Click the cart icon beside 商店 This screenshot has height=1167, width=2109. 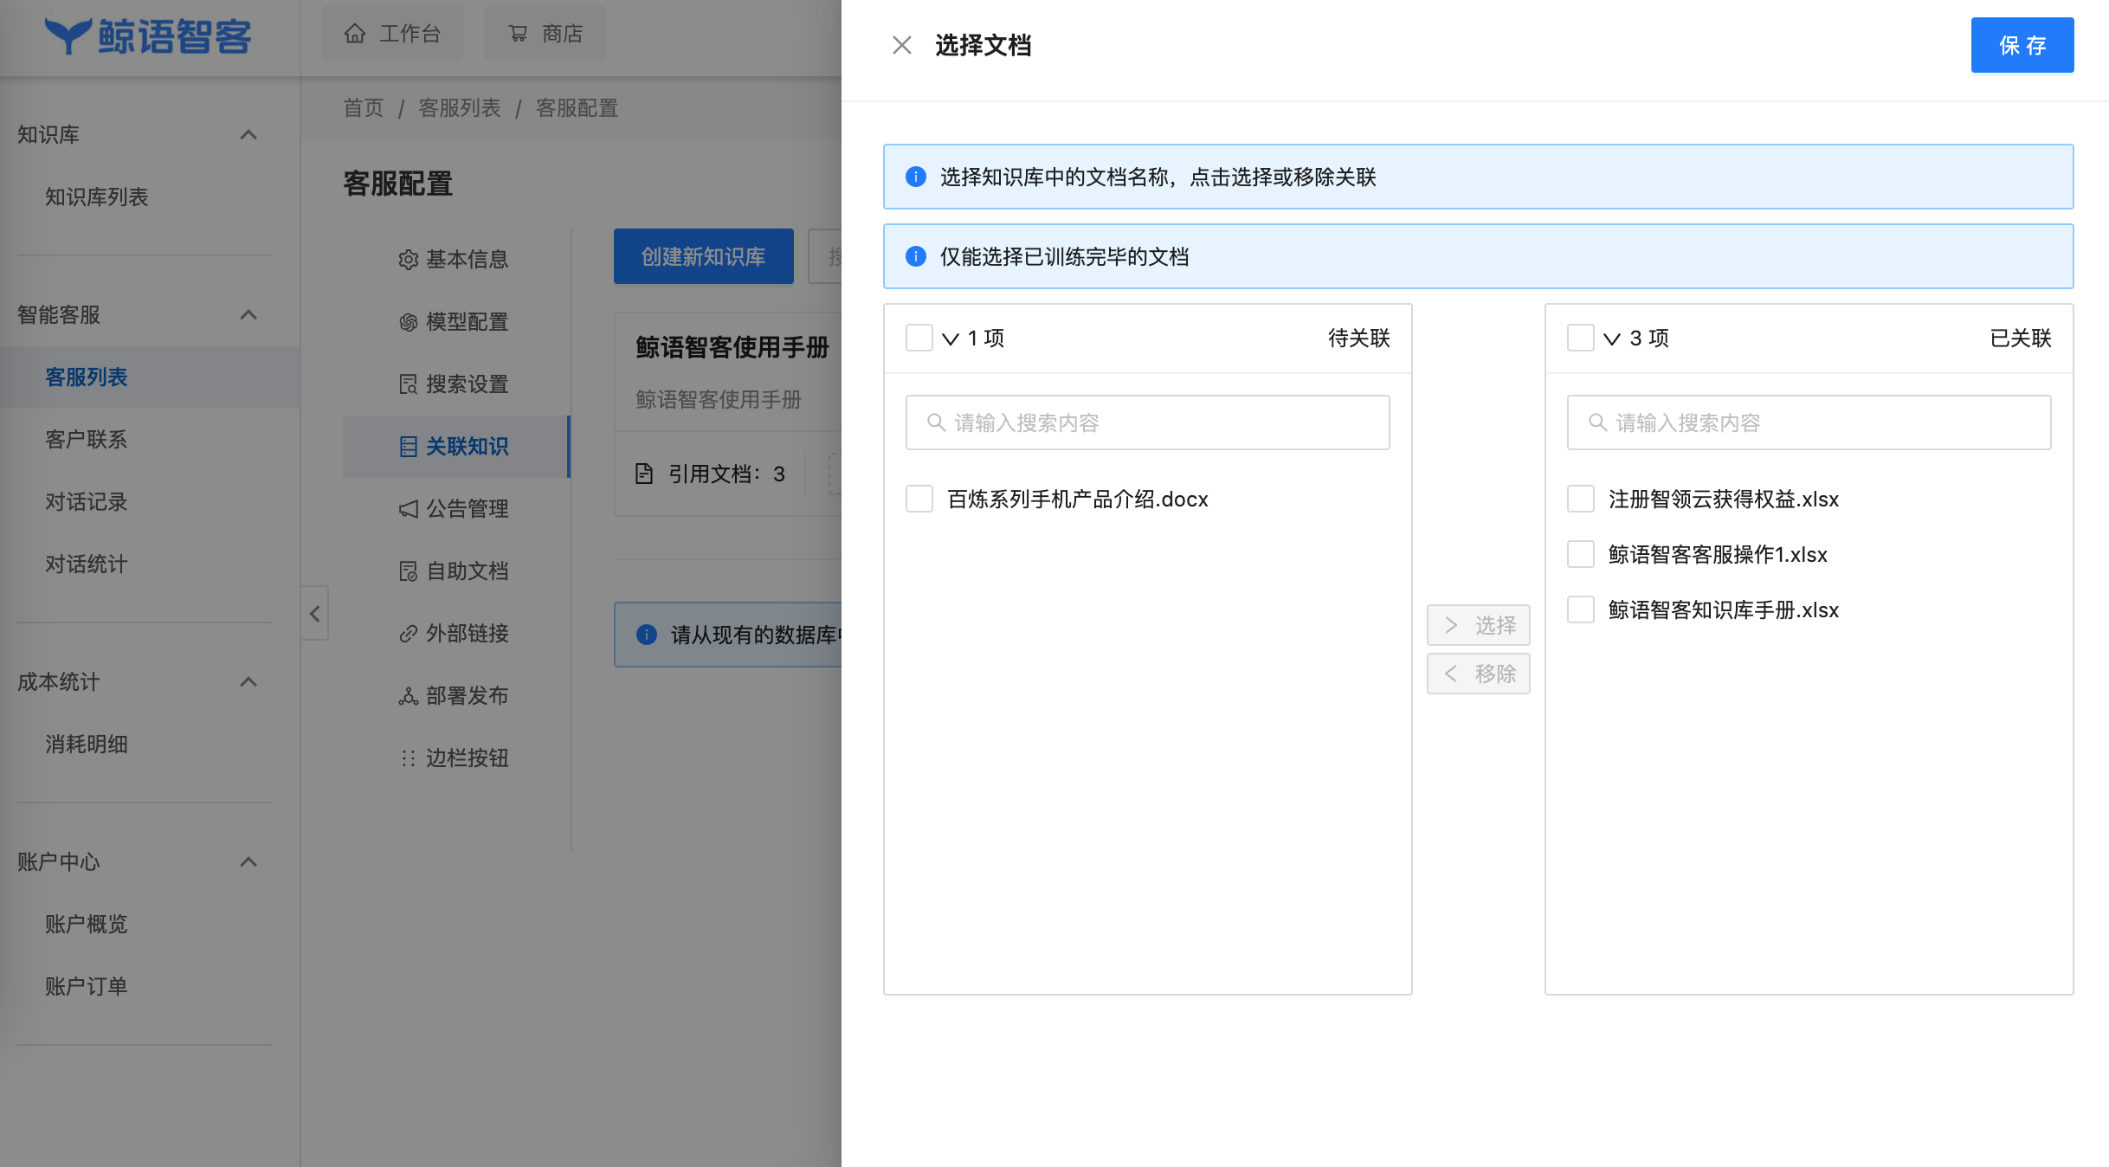pos(518,34)
